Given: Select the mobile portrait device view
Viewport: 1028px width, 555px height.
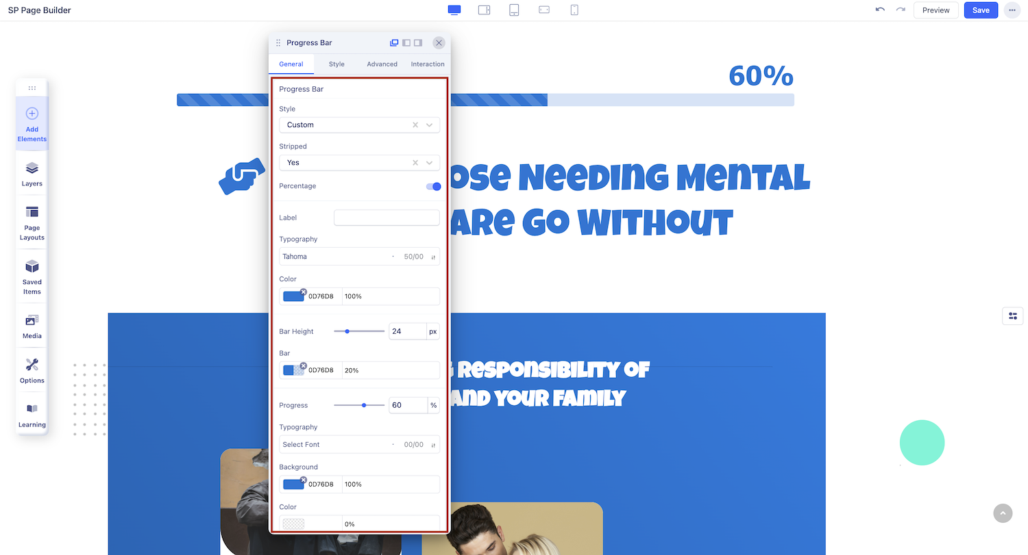Looking at the screenshot, I should (x=574, y=10).
